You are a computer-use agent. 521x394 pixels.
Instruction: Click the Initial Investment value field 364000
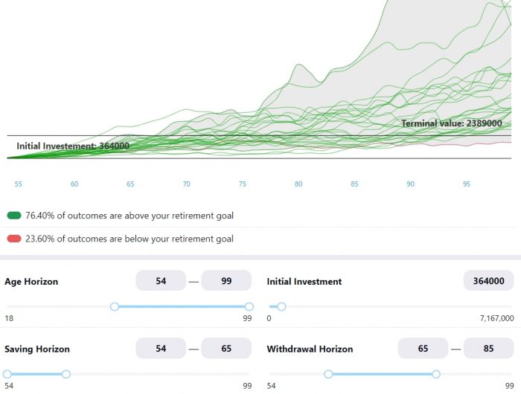click(x=488, y=281)
